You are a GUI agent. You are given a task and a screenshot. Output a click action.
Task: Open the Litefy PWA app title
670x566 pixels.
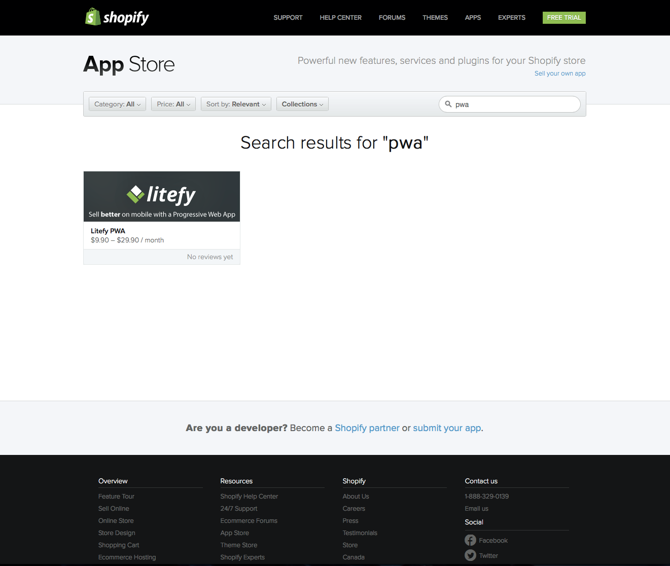tap(108, 231)
